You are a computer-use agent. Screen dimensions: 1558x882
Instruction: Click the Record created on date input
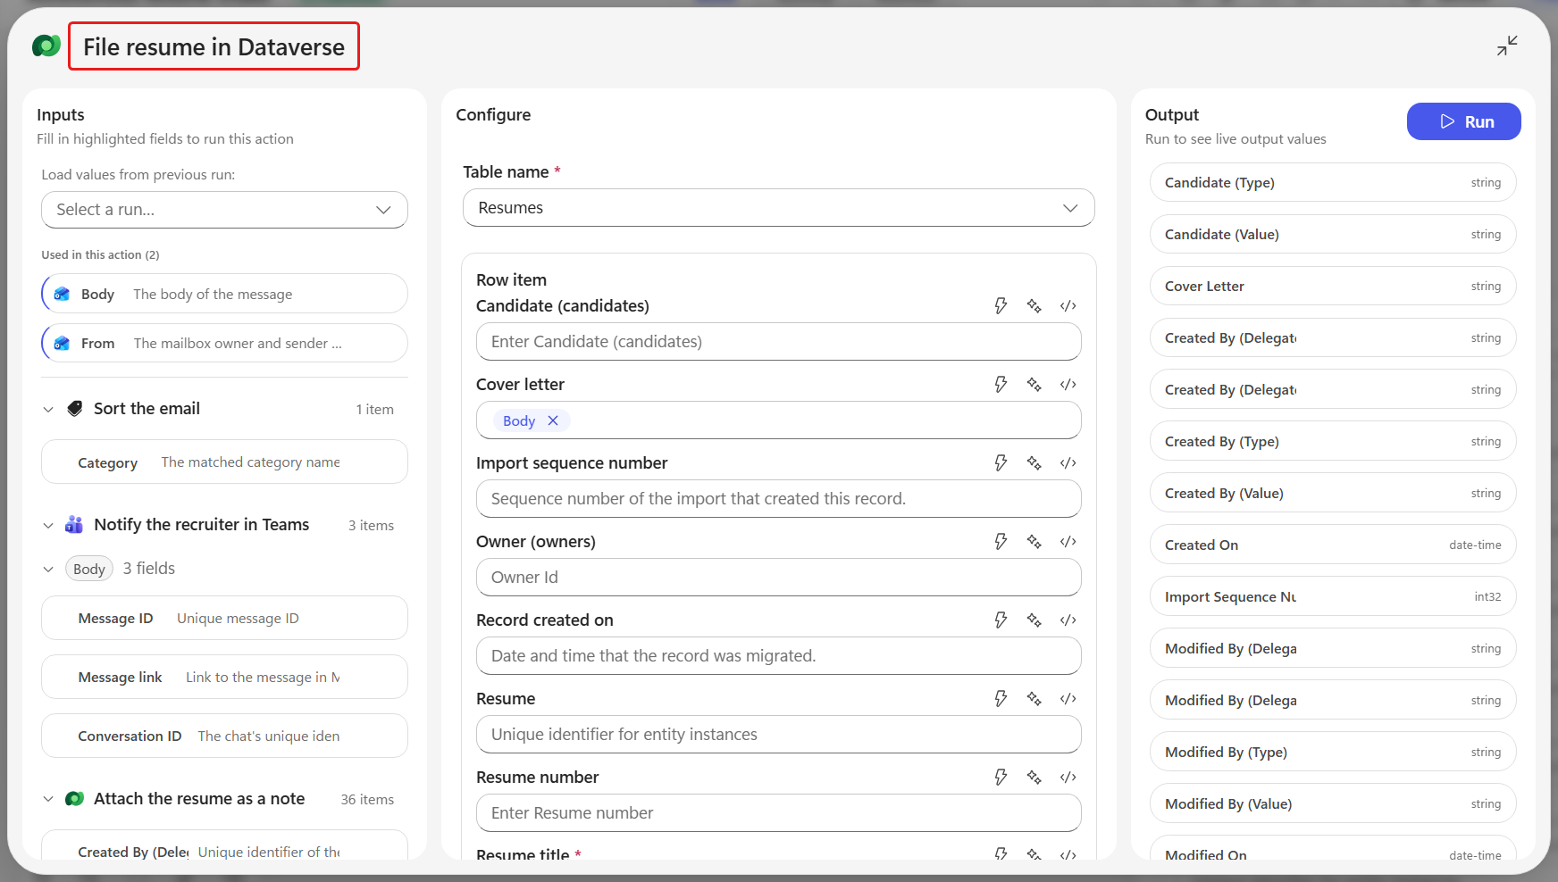click(x=778, y=656)
